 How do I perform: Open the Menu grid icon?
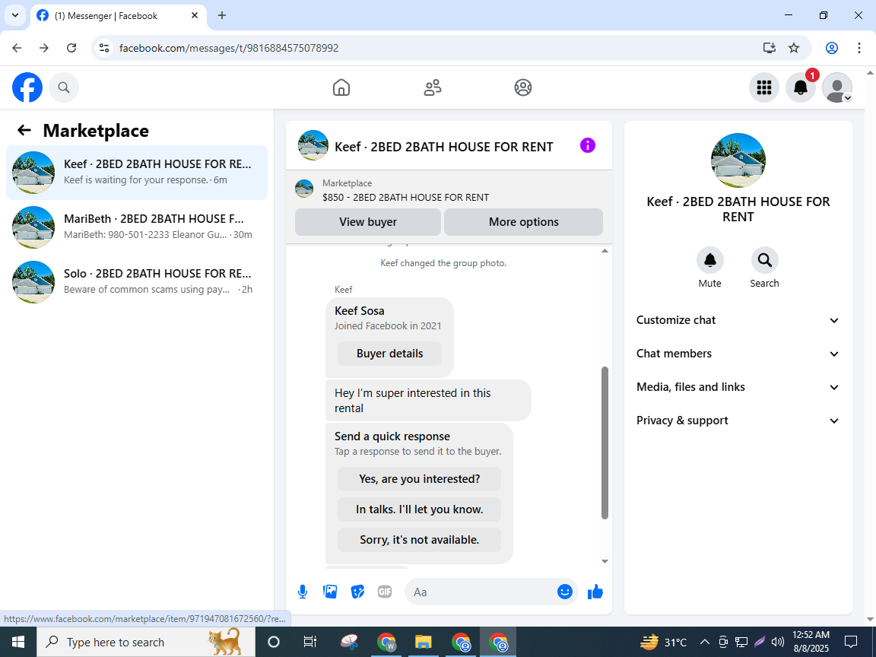pyautogui.click(x=763, y=87)
